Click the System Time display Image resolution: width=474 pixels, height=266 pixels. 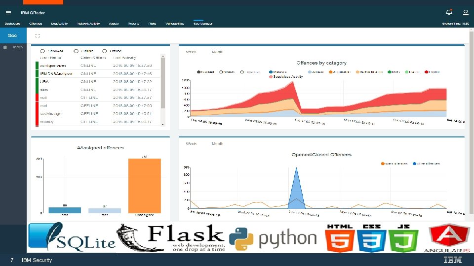(x=456, y=24)
